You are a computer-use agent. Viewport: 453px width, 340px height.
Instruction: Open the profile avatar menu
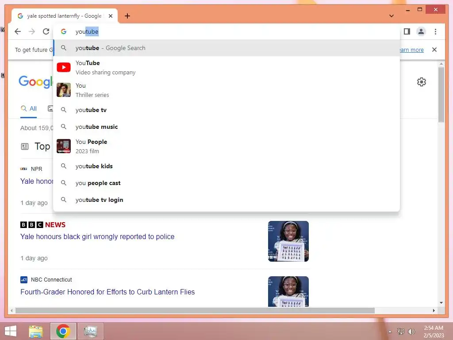pos(421,31)
